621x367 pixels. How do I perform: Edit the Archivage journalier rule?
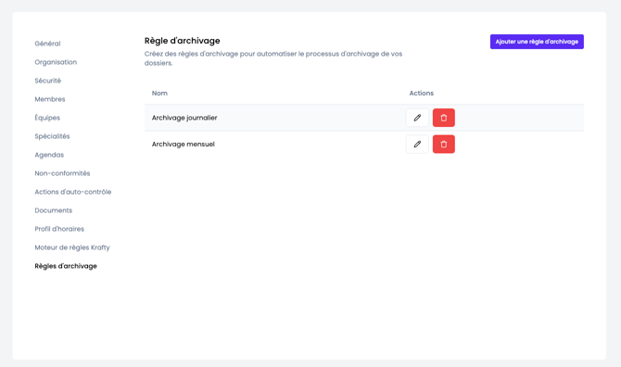(x=417, y=118)
